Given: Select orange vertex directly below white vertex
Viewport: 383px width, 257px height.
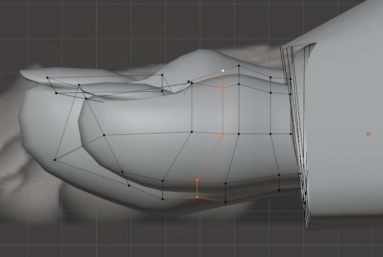Looking at the screenshot, I should (223, 88).
